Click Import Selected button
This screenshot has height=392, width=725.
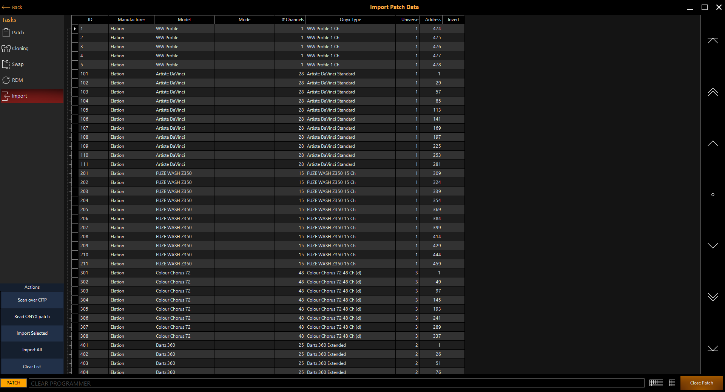32,333
